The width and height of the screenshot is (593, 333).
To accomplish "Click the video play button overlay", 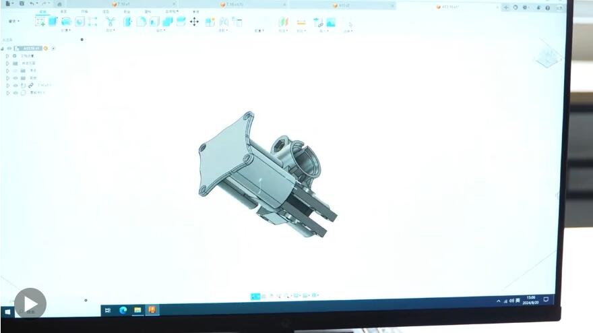I will click(x=30, y=303).
